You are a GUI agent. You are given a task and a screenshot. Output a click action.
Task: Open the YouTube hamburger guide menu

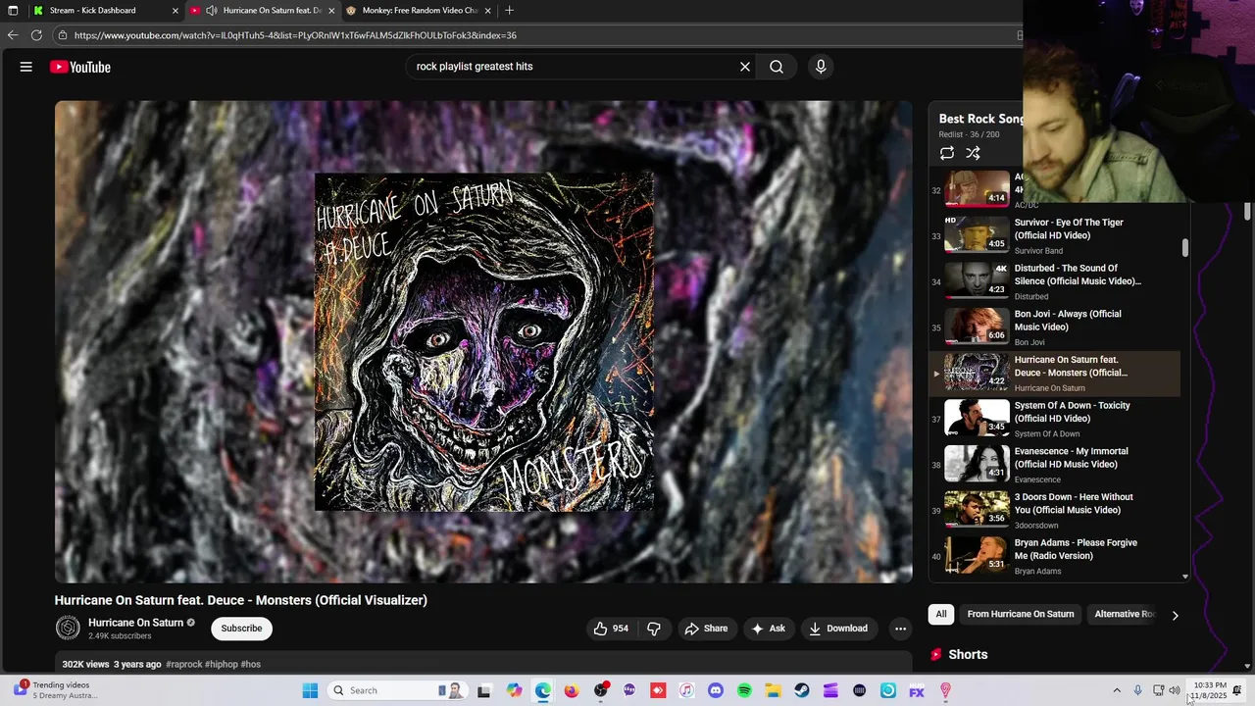point(26,67)
